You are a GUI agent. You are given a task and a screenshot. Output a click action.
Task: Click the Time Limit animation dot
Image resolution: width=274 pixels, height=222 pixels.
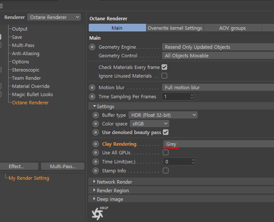click(x=96, y=162)
